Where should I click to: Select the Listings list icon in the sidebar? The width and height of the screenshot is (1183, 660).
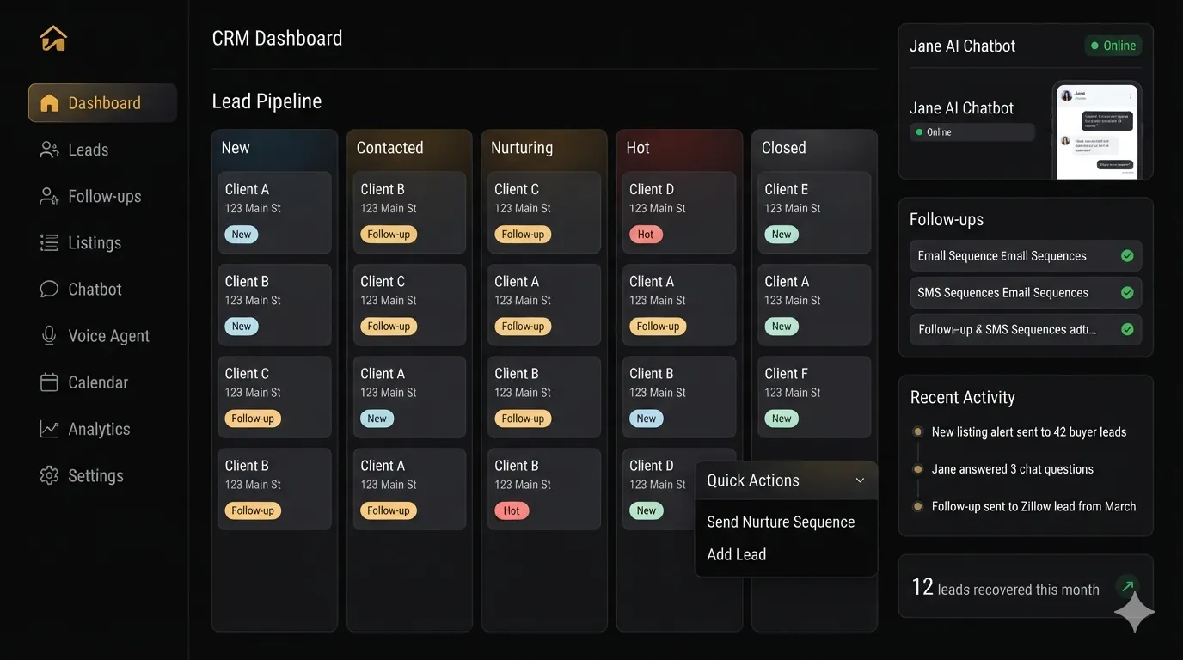(49, 242)
